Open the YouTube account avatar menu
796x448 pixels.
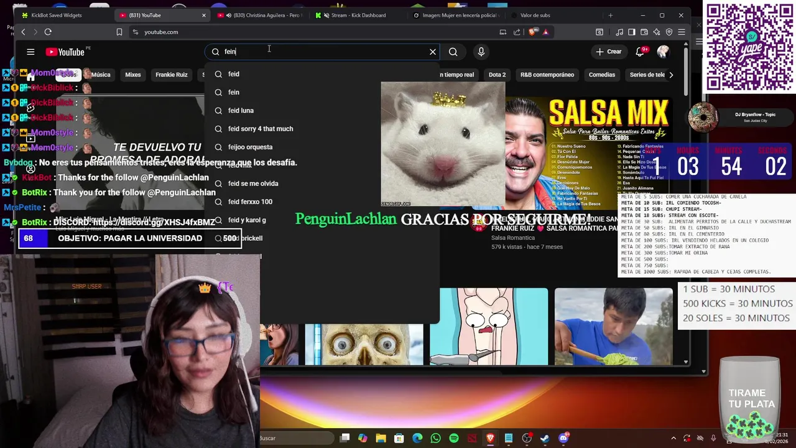pyautogui.click(x=663, y=52)
